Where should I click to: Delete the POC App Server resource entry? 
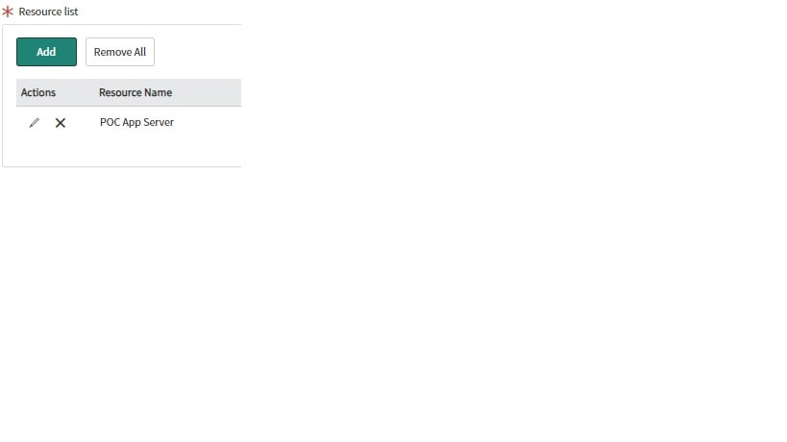[61, 123]
